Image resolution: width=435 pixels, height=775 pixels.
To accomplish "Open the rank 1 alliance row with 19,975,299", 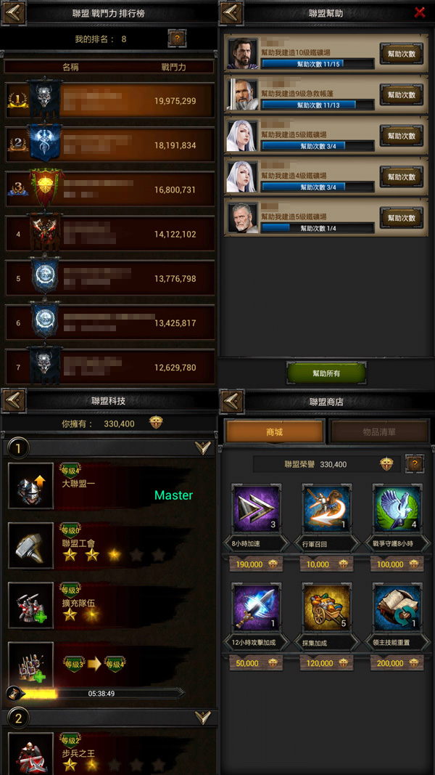I will point(109,100).
